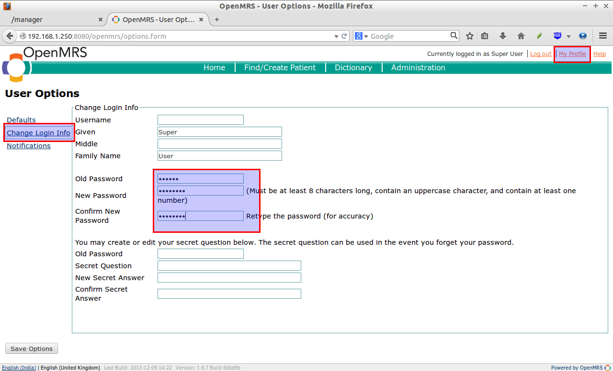Switch language to English (India)

(18, 368)
